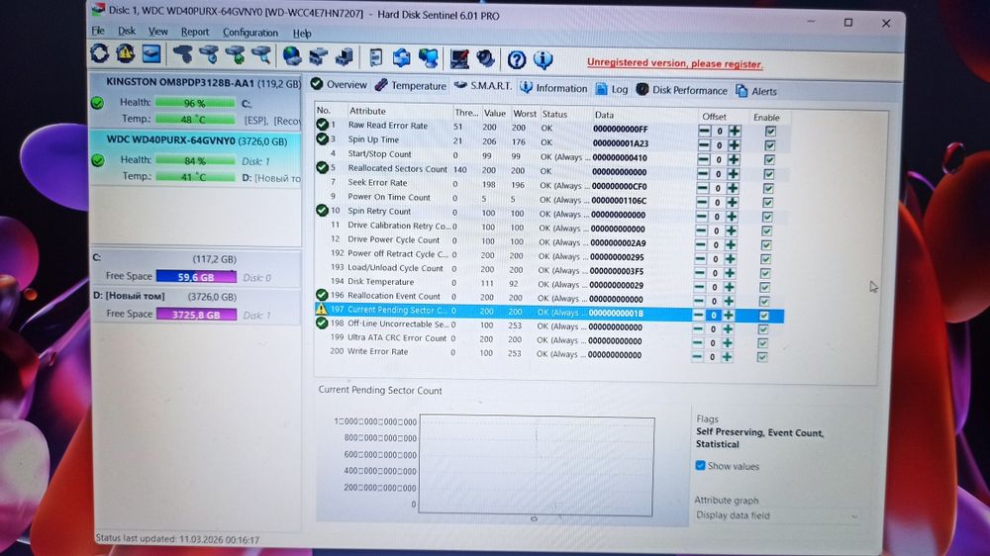
Task: Click green status icon beside WDC Health
Action: pyautogui.click(x=98, y=160)
